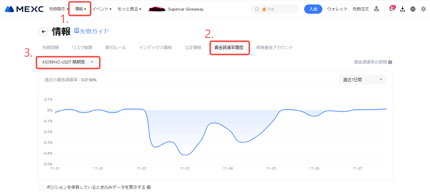Enable the ポジションを保有 data-only checkbox
The height and width of the screenshot is (192, 430).
(41, 187)
